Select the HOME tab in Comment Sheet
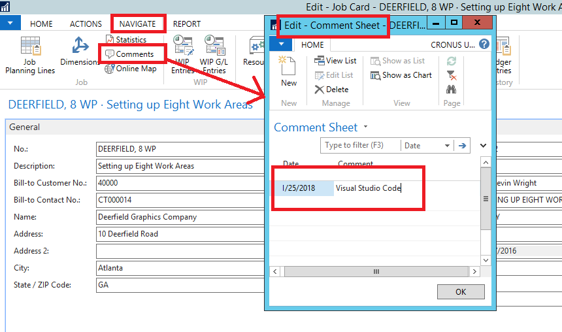The width and height of the screenshot is (562, 332). click(x=312, y=44)
